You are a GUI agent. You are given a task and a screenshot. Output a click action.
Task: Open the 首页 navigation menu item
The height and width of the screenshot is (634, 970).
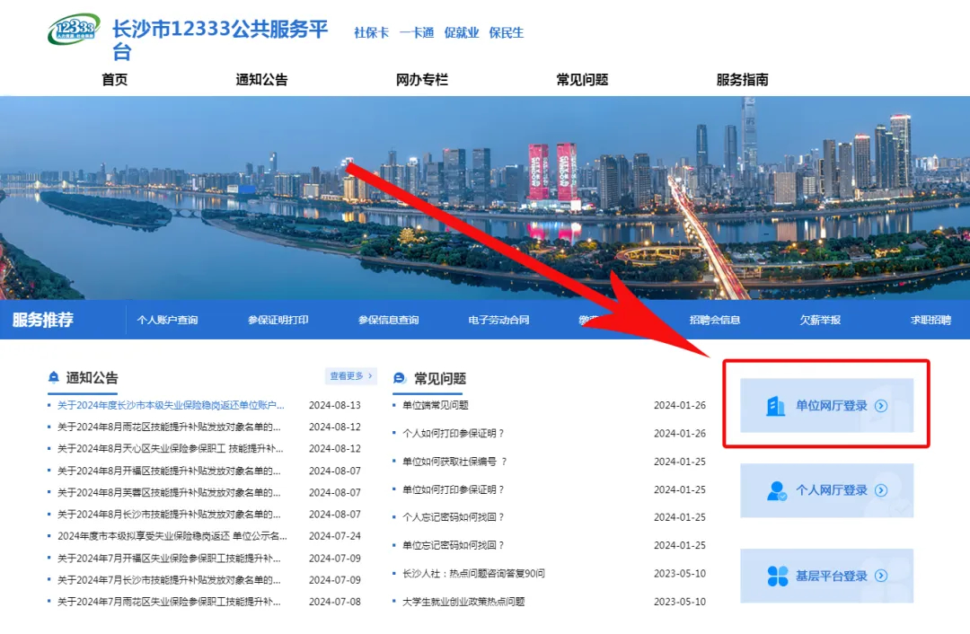point(114,80)
